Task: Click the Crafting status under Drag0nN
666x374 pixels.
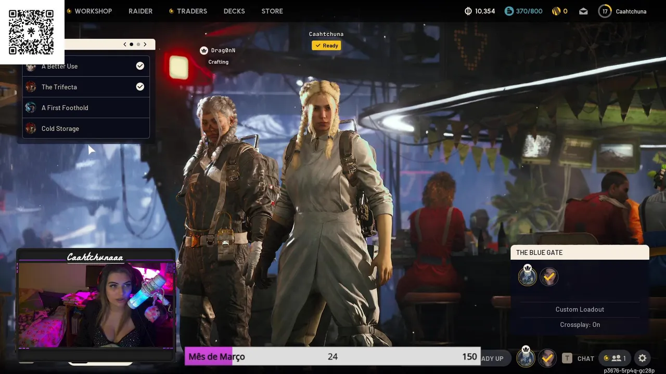Action: tap(219, 62)
